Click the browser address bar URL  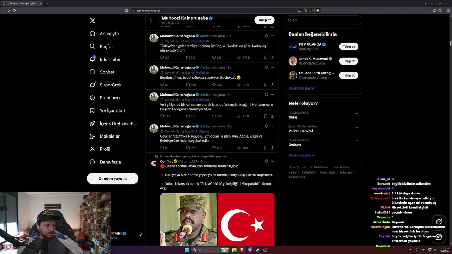pyautogui.click(x=149, y=11)
